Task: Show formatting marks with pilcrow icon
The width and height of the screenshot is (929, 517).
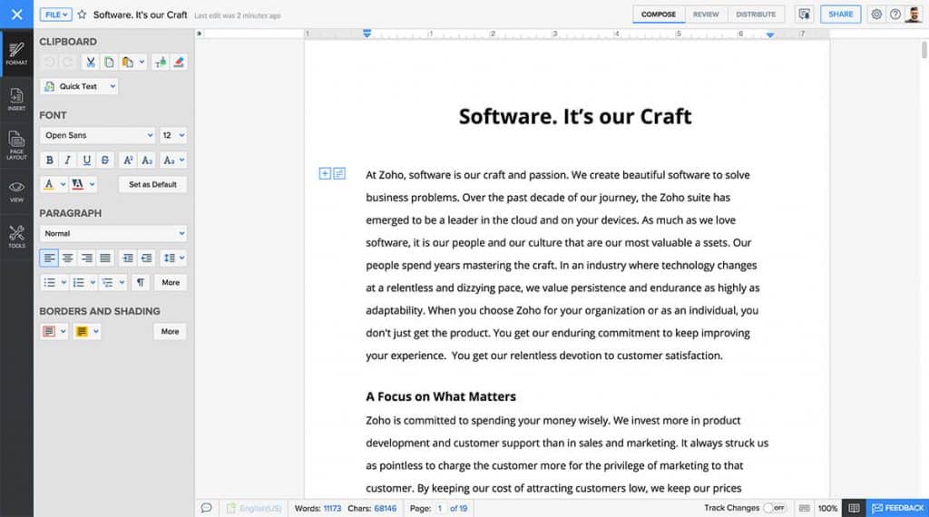Action: (141, 283)
